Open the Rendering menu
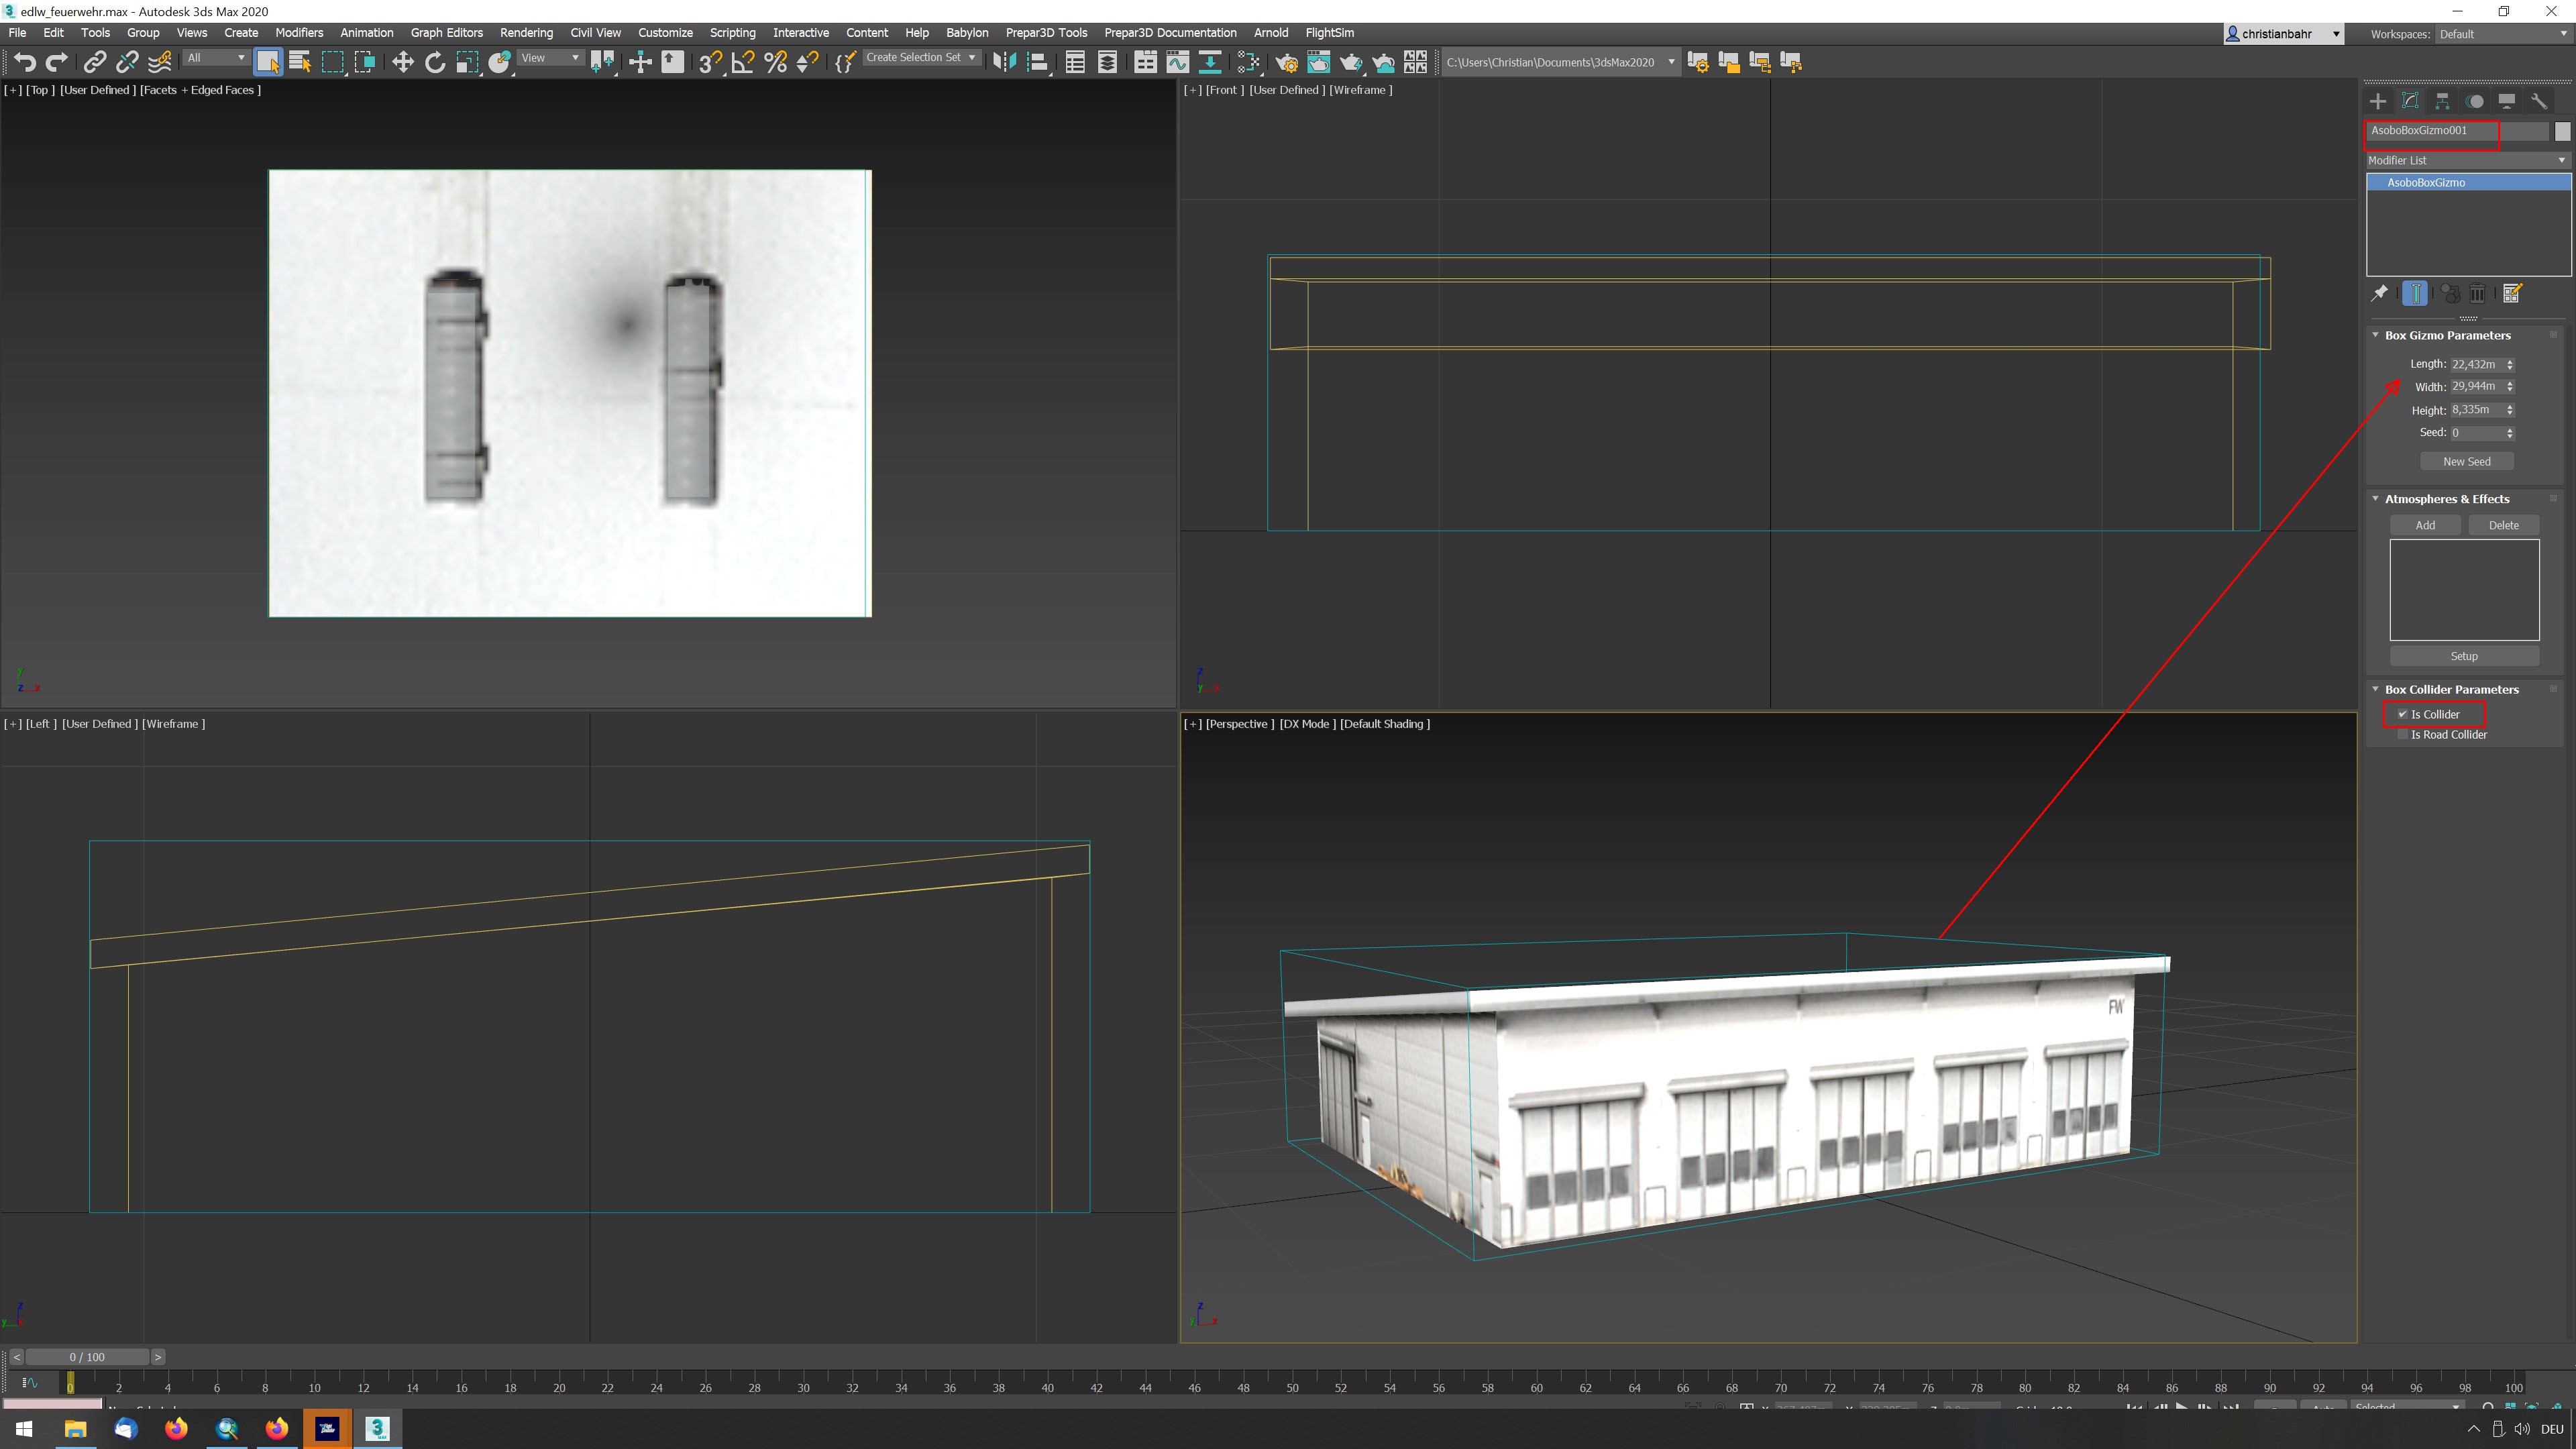This screenshot has height=1449, width=2576. pyautogui.click(x=526, y=33)
